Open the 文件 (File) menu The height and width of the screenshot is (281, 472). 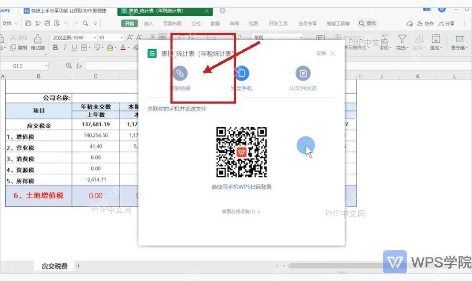click(x=10, y=23)
